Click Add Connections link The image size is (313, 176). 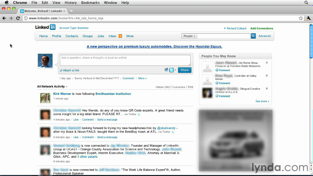(x=261, y=28)
